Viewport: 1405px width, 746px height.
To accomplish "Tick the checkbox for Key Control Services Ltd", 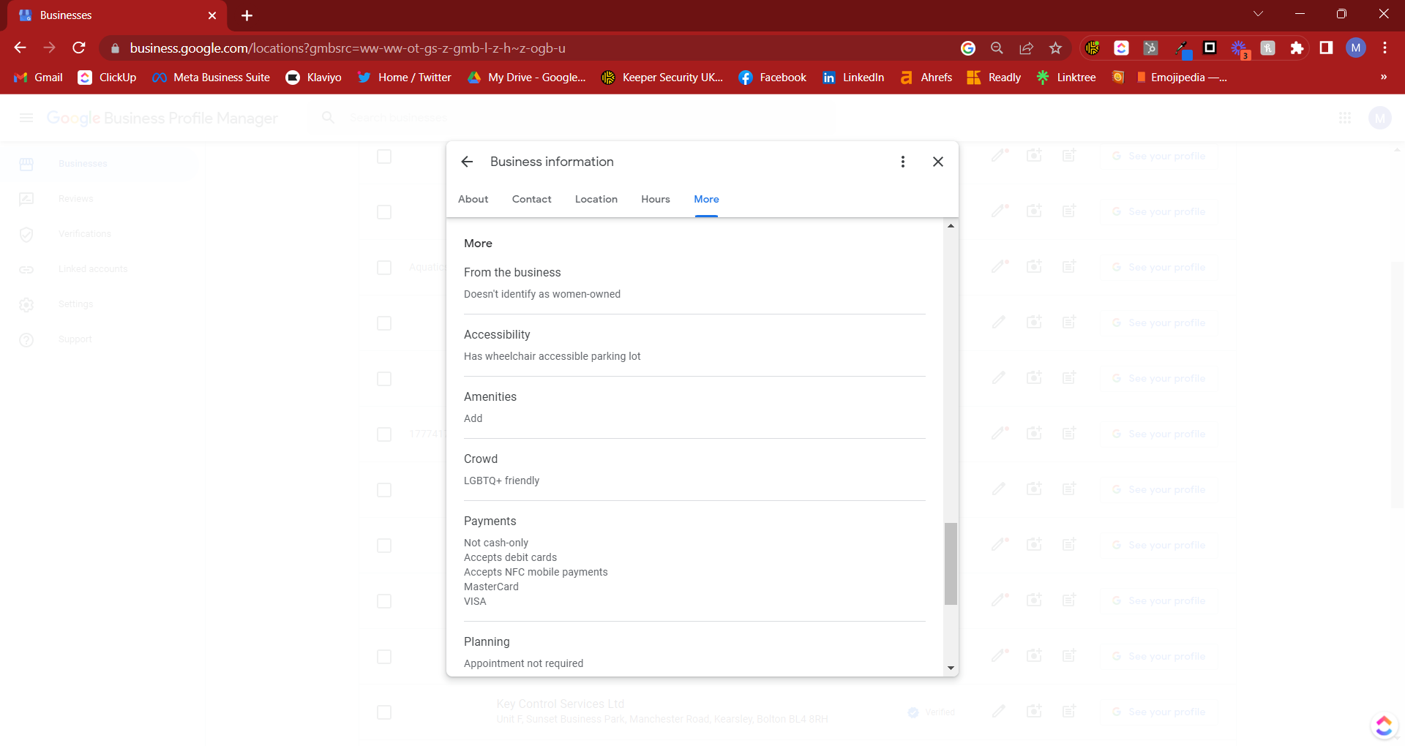I will coord(384,712).
